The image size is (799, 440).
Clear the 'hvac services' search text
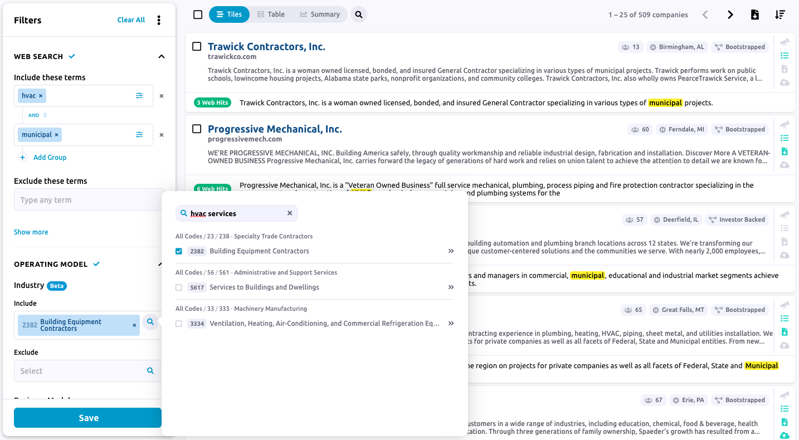tap(290, 213)
